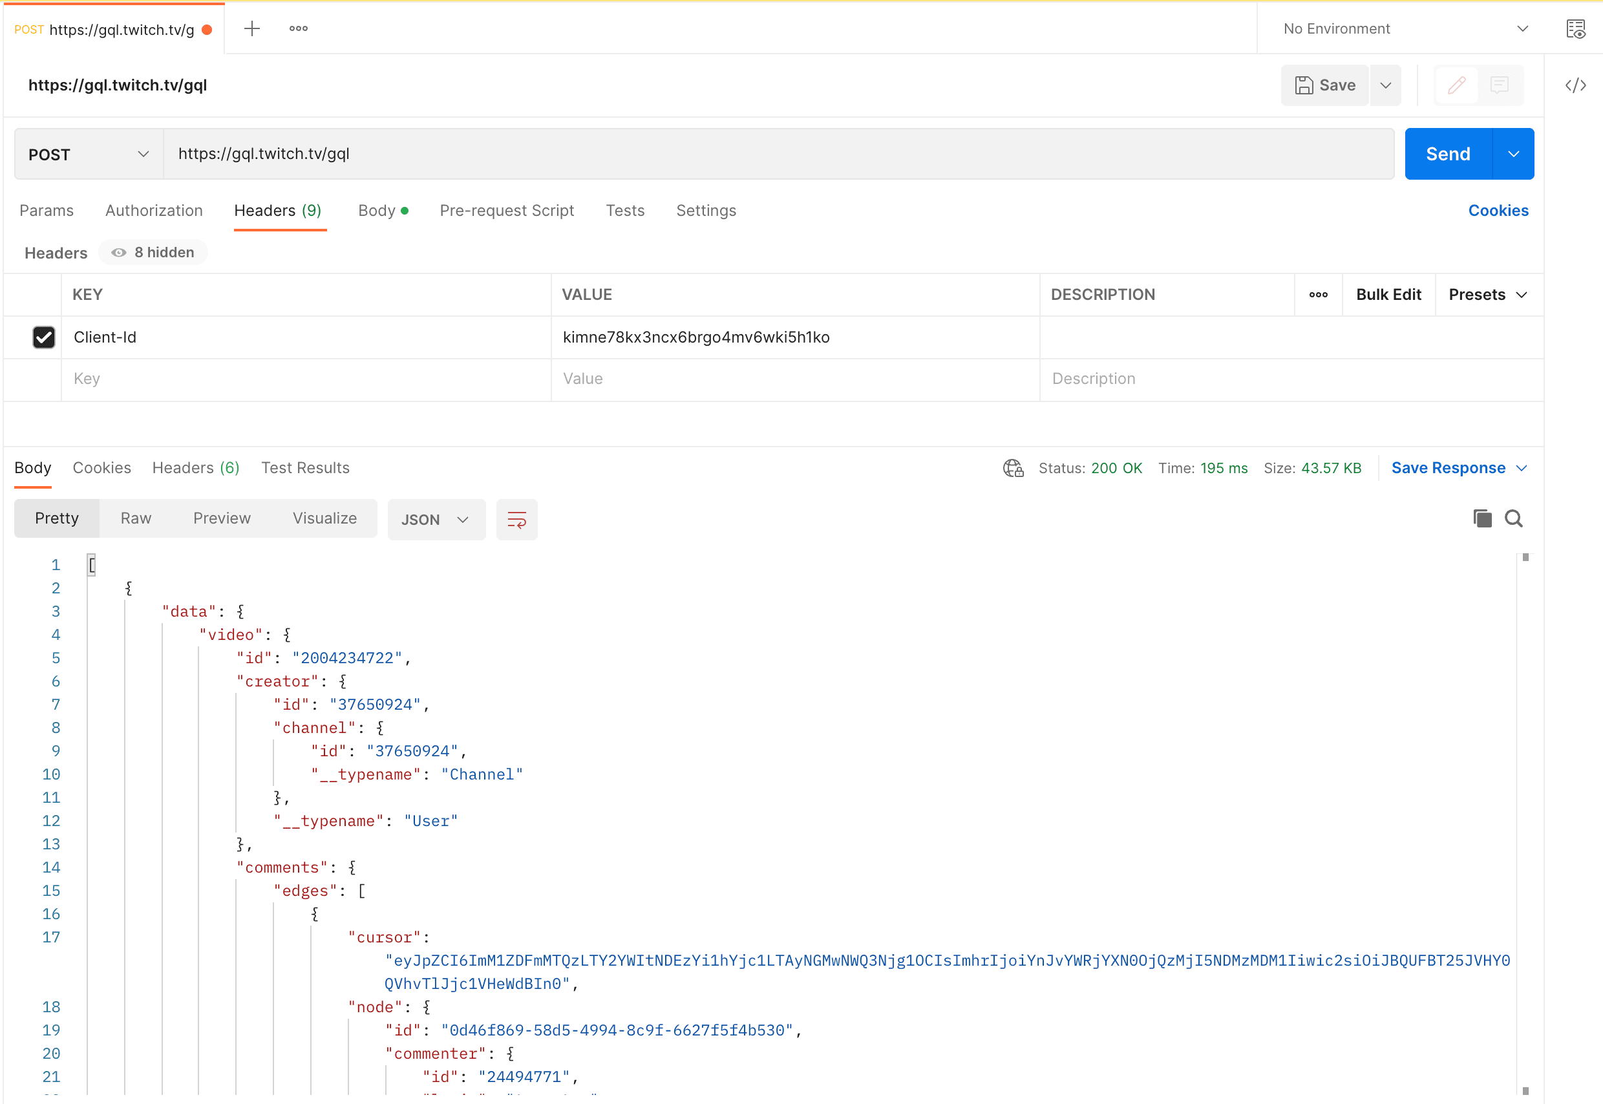The height and width of the screenshot is (1104, 1603).
Task: Click the three-dot menu in the headers table
Action: 1317,294
